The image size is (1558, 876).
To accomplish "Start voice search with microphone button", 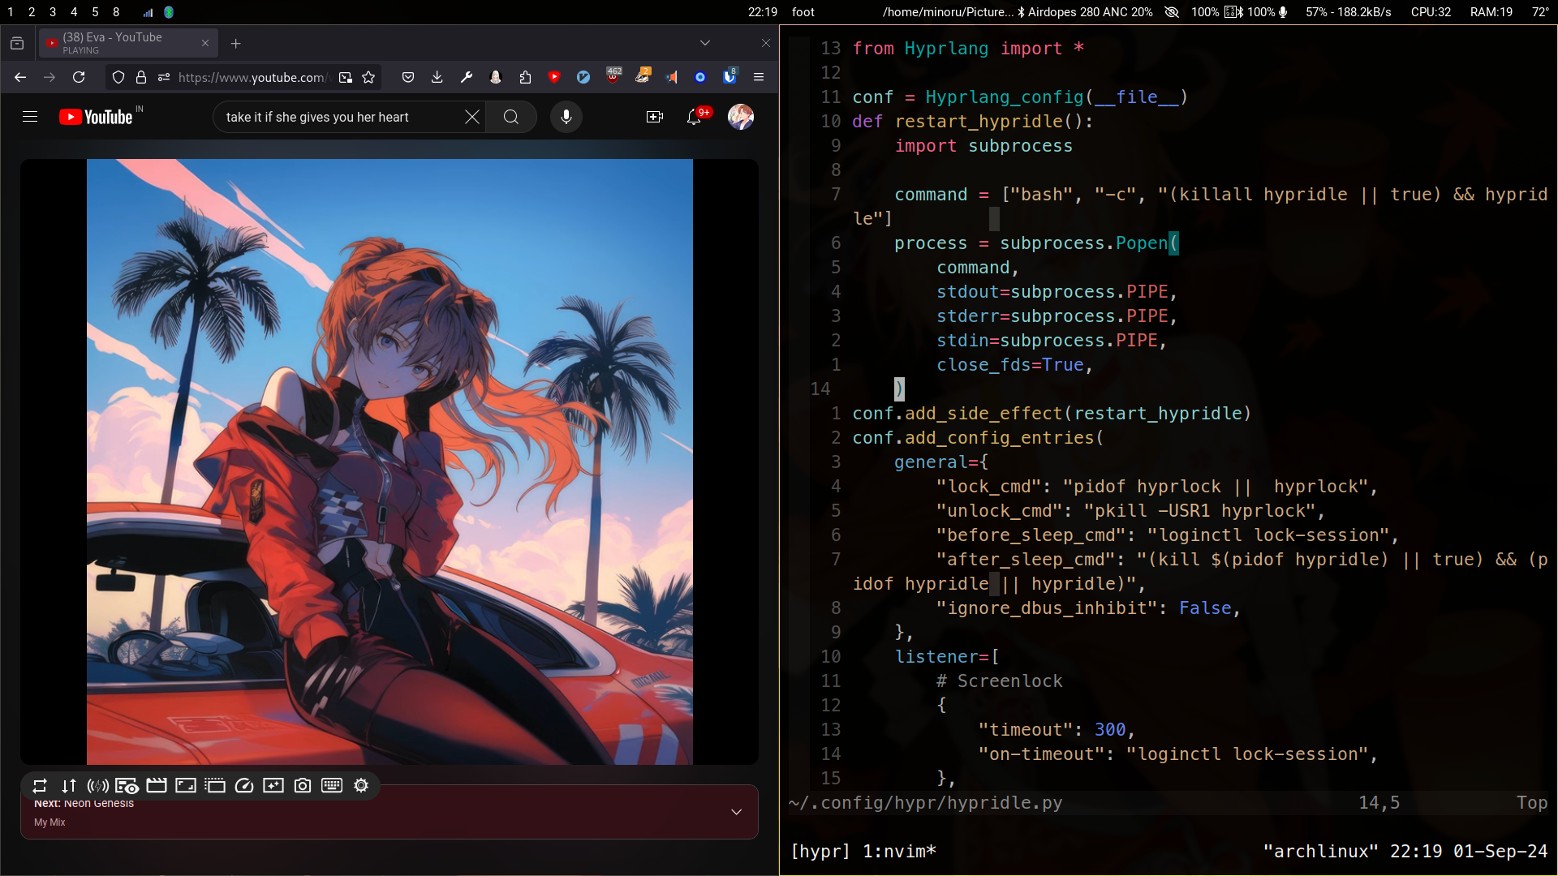I will [566, 117].
